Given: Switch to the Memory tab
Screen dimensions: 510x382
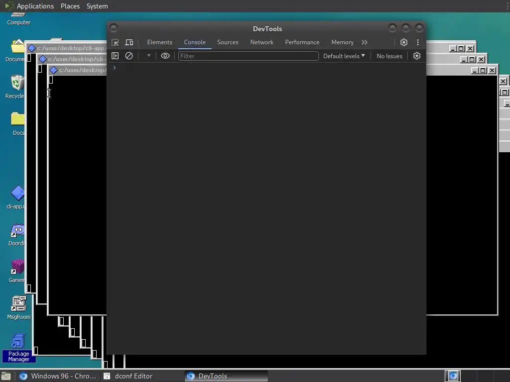Looking at the screenshot, I should tap(342, 42).
